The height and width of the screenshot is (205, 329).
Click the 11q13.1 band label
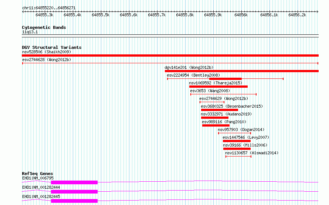[x=30, y=32]
